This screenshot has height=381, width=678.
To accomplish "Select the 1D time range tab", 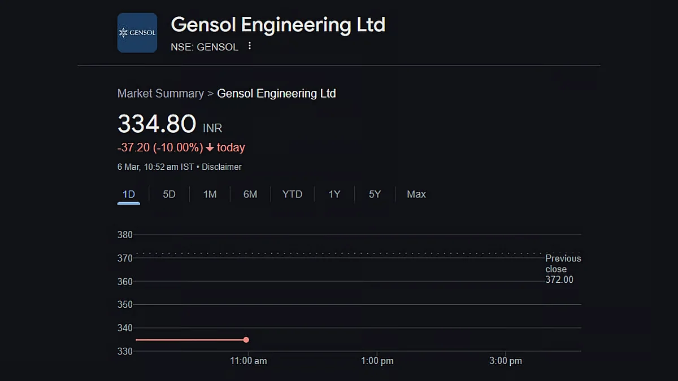I will (129, 194).
